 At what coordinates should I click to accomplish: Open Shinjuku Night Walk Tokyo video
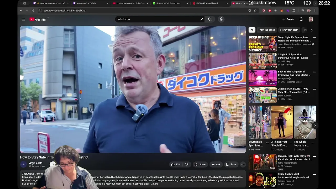click(x=262, y=162)
